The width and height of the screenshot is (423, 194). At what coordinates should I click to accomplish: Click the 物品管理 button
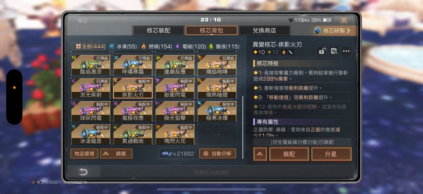[x=84, y=154]
